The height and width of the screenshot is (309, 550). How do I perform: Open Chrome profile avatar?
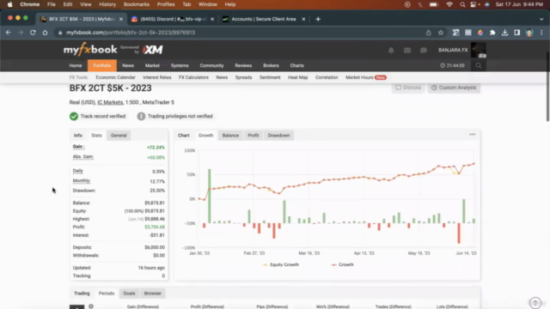point(529,33)
